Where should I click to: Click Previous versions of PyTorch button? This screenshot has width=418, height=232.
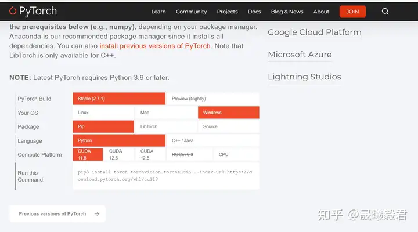point(57,213)
